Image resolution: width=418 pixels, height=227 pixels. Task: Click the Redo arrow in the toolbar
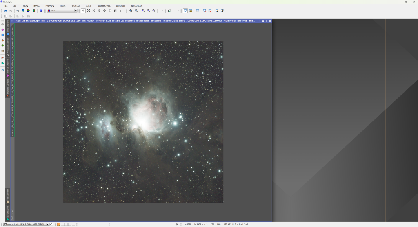click(11, 11)
